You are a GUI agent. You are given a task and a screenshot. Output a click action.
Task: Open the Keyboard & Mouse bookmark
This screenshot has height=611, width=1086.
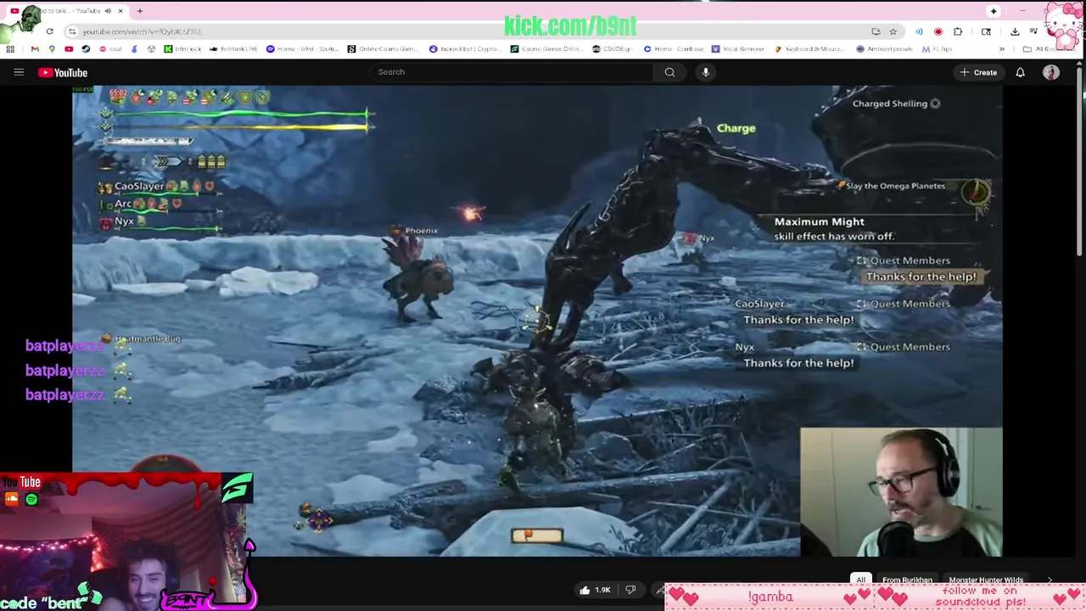[x=810, y=49]
